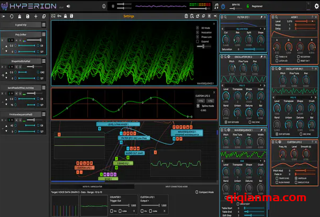
Task: Click the music note icon in top bar
Action: 217,6
